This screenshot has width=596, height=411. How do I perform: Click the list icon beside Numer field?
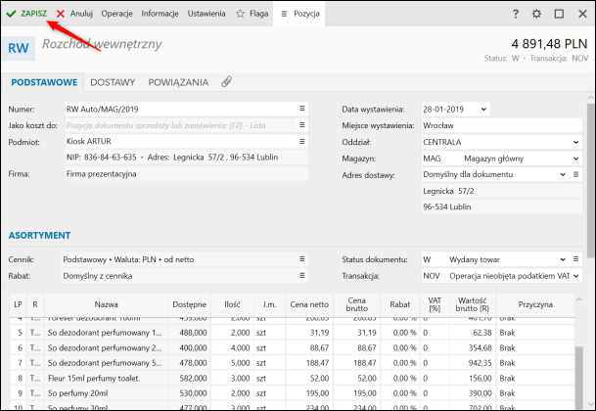[302, 109]
